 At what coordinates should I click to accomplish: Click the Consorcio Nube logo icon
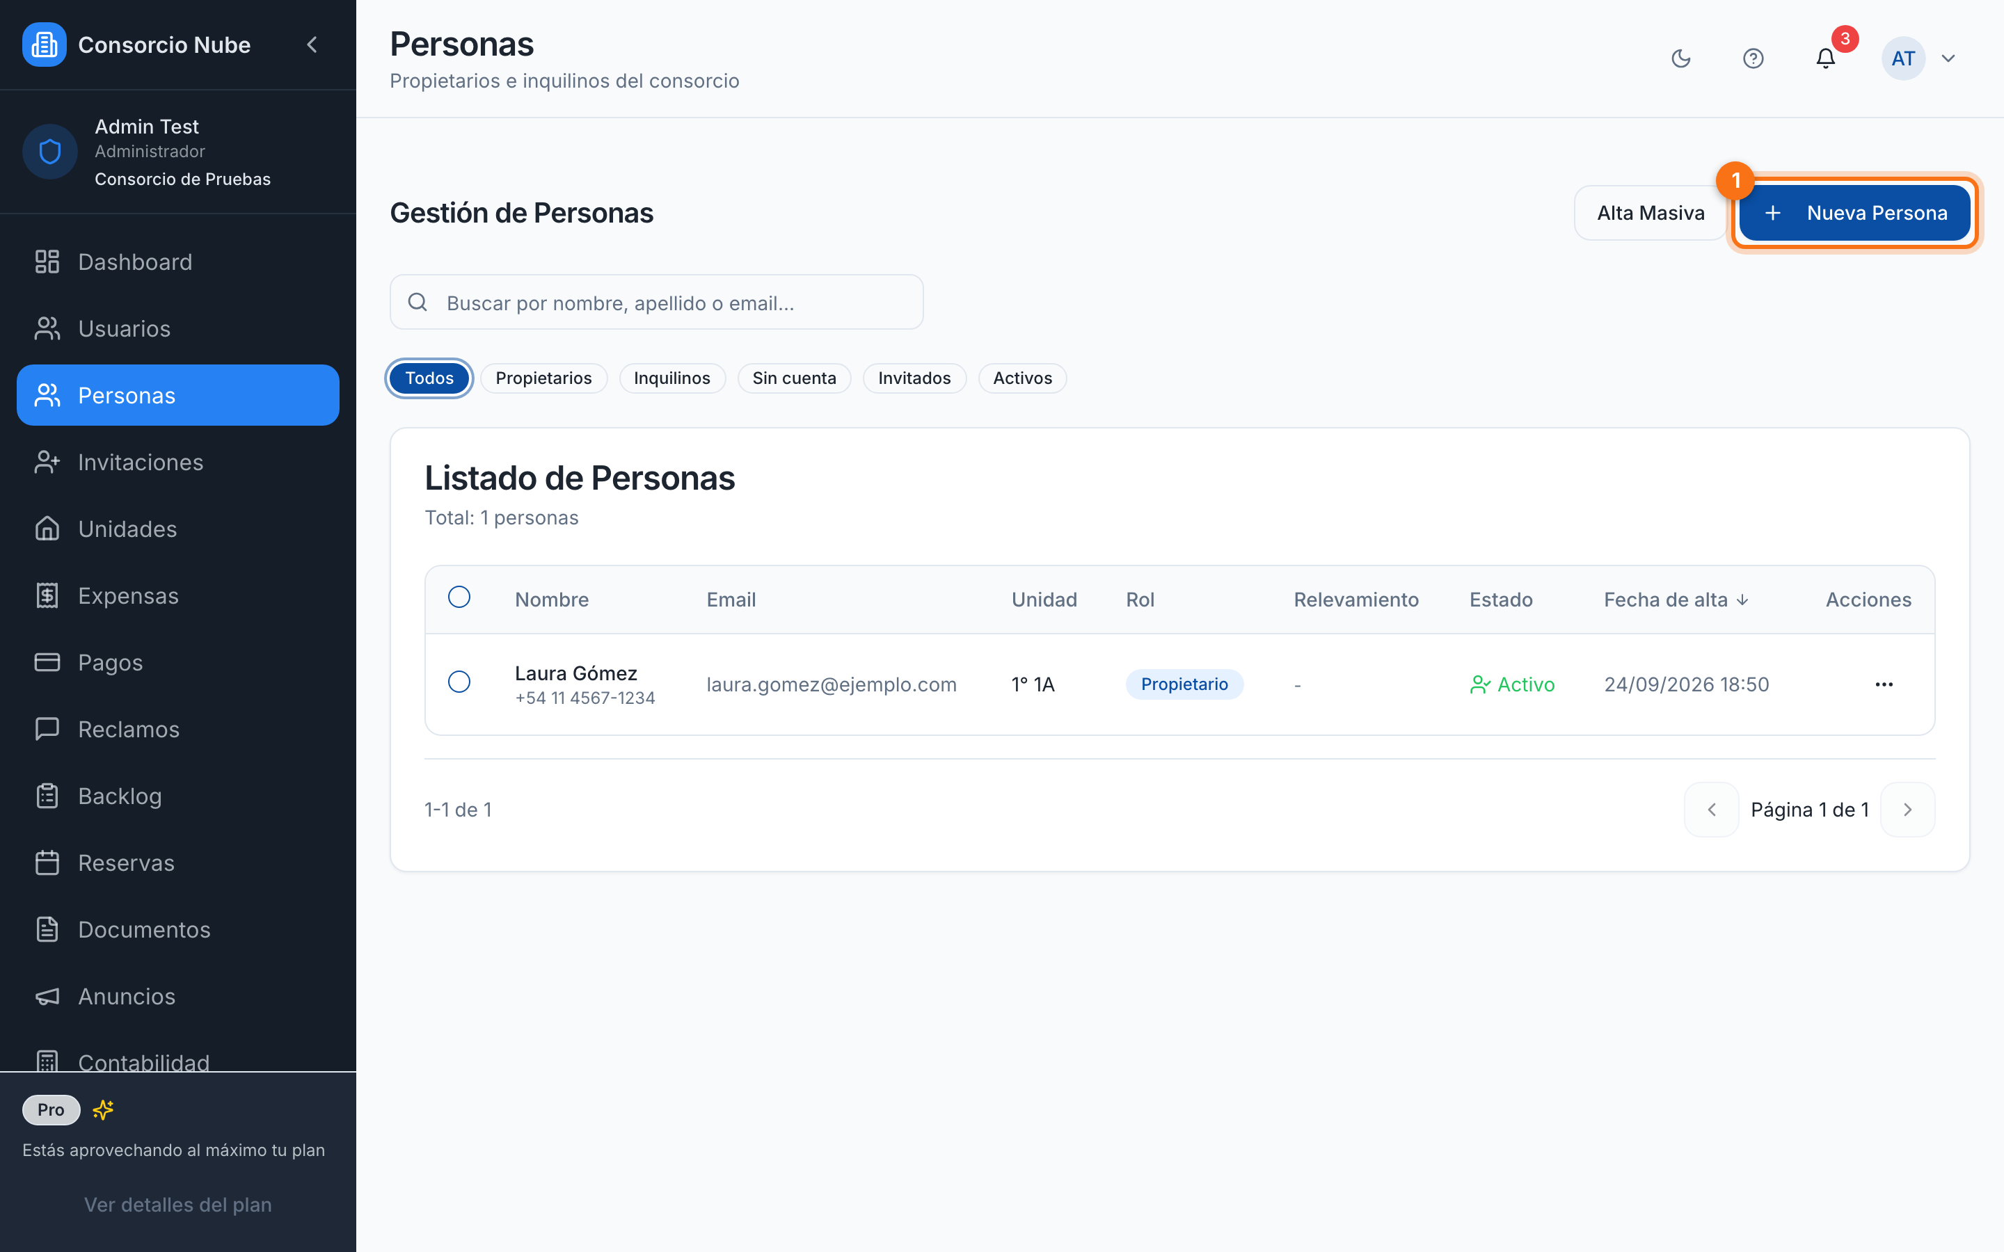click(44, 45)
